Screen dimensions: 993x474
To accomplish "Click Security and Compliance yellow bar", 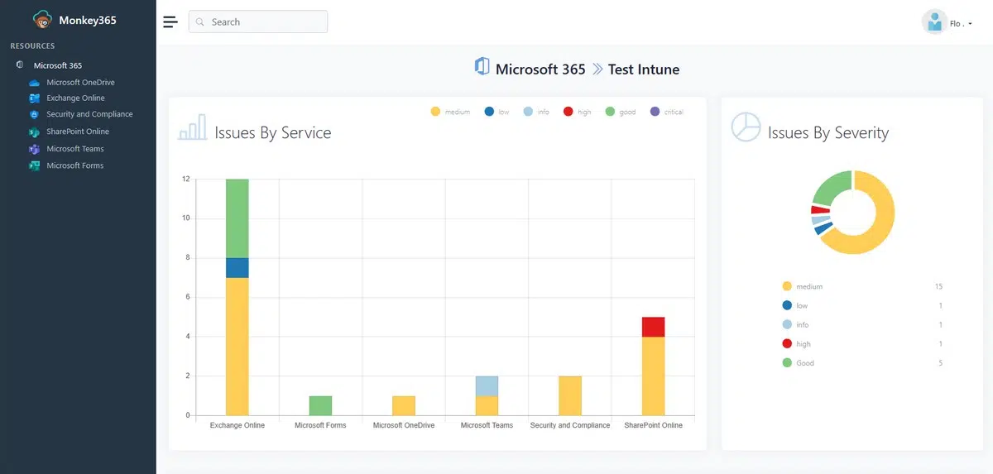I will tap(570, 395).
